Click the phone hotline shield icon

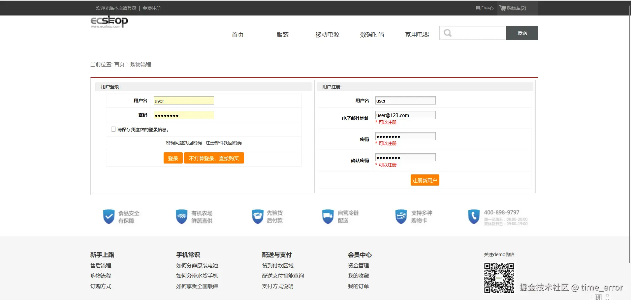(x=474, y=217)
